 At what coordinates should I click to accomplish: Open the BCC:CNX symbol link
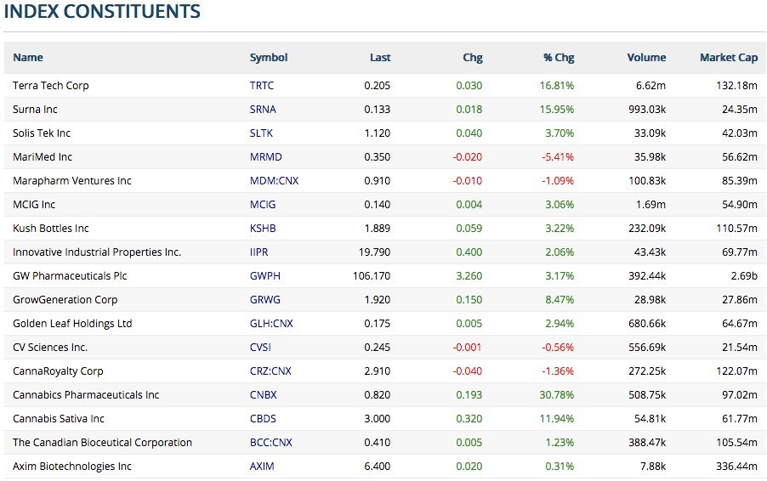271,443
